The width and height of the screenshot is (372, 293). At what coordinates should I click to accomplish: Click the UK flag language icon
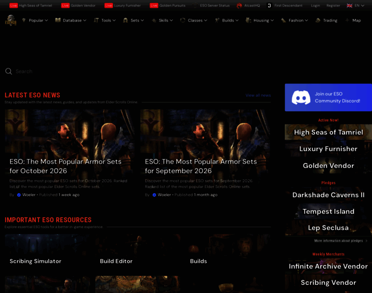coord(349,5)
